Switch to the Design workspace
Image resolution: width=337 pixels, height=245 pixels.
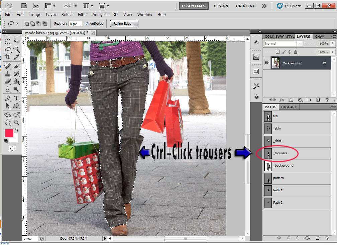click(x=221, y=6)
